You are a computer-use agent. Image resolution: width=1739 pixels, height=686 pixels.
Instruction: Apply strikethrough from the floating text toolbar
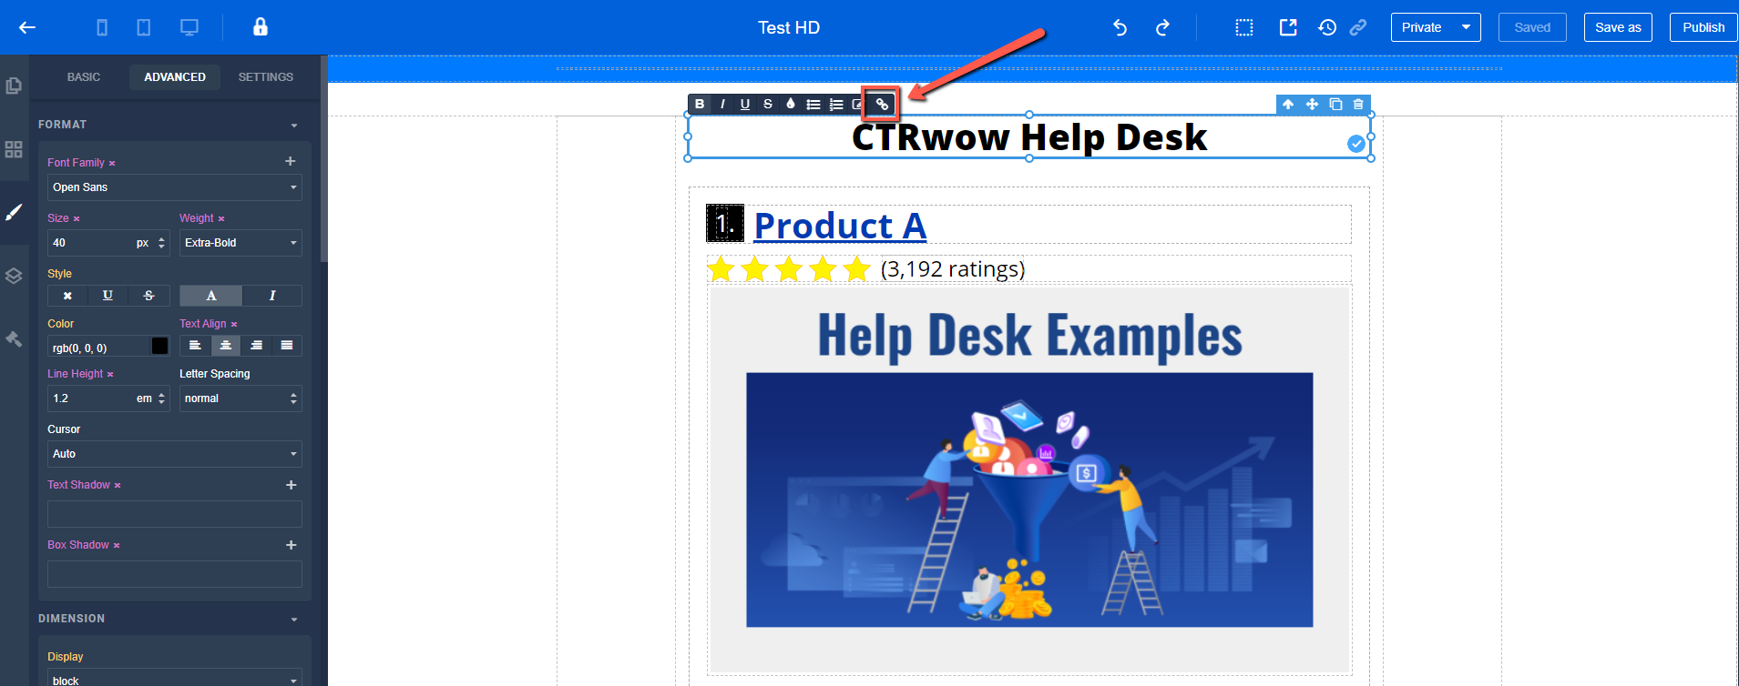[x=768, y=104]
